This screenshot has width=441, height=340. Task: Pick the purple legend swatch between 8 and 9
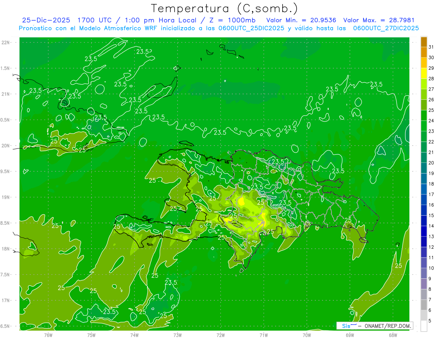pyautogui.click(x=424, y=284)
